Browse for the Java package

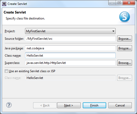pyautogui.click(x=124, y=48)
